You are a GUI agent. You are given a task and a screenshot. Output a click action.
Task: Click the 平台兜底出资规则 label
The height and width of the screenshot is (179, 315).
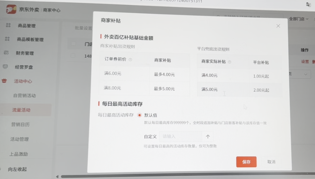pyautogui.click(x=213, y=49)
